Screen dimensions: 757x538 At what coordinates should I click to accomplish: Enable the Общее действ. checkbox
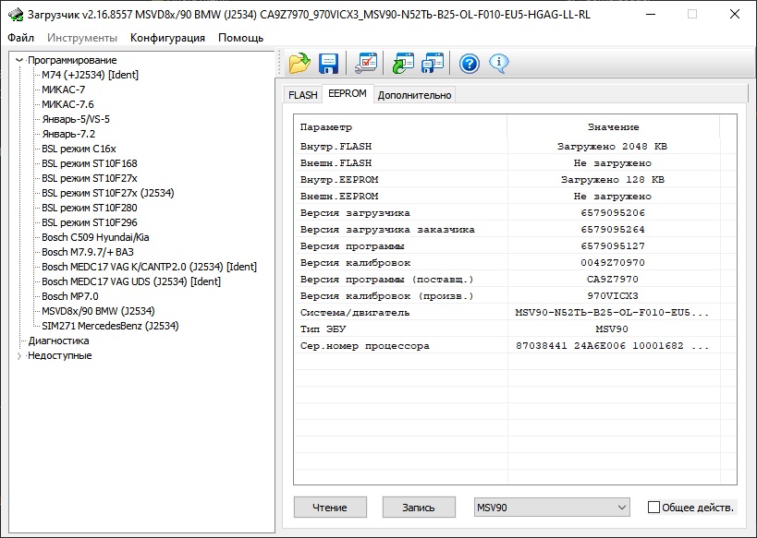click(654, 508)
